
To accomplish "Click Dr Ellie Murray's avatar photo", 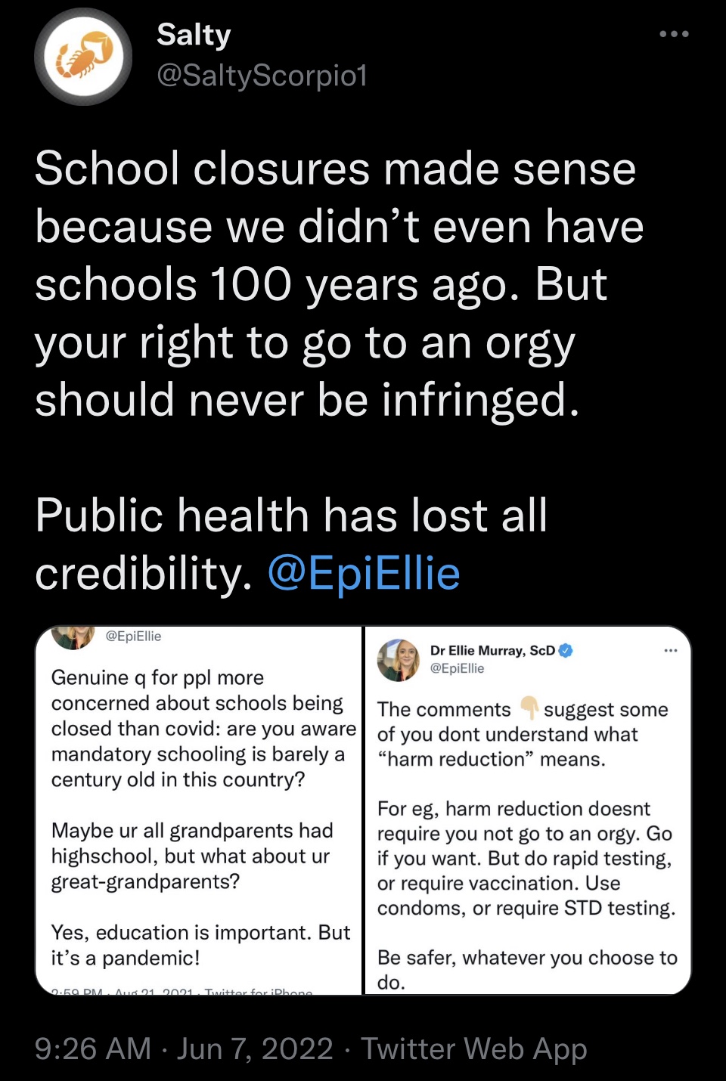I will pyautogui.click(x=399, y=659).
